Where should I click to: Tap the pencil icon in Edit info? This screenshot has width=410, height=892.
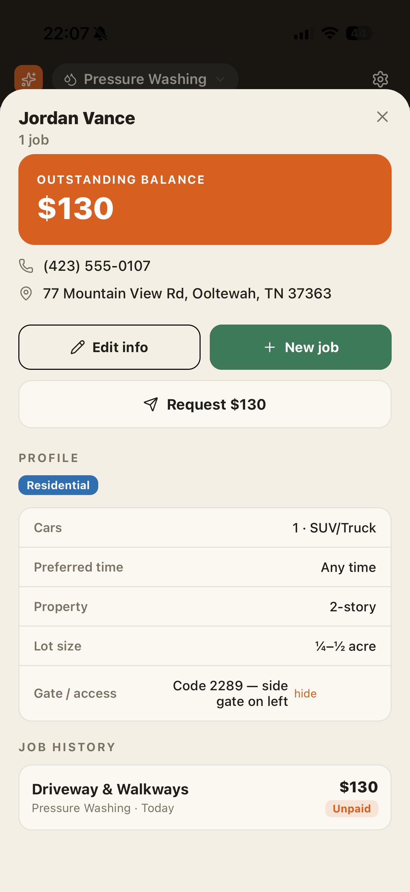[78, 347]
